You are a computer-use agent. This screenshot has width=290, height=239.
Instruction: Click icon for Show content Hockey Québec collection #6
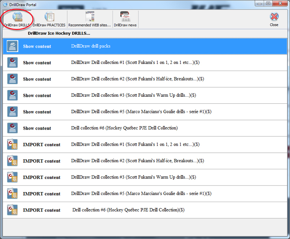pos(12,128)
